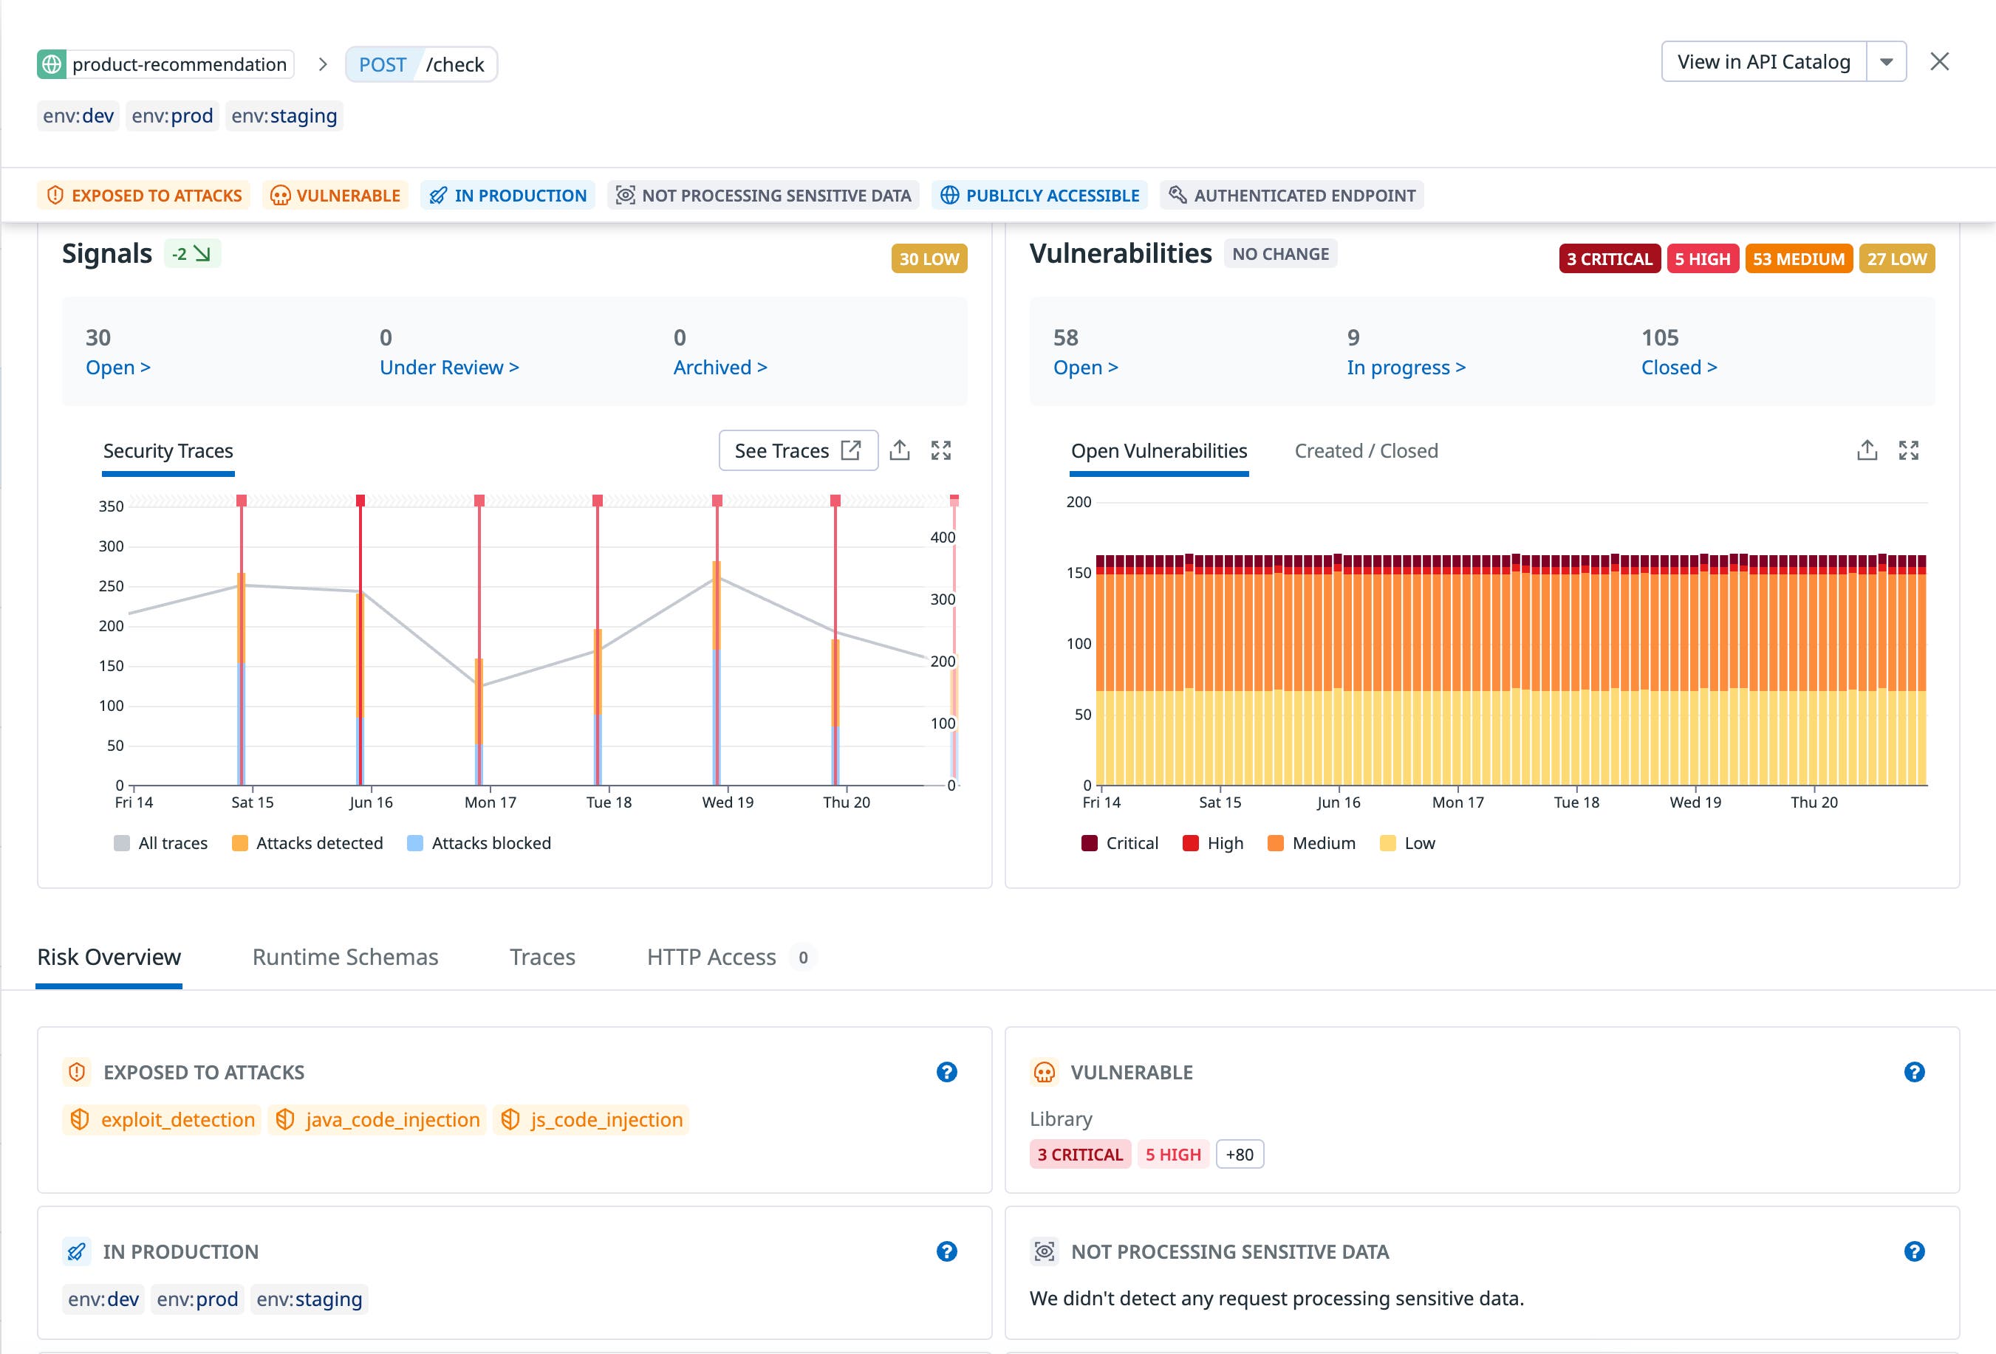
Task: Expand the +80 vulnerabilities badge
Action: 1240,1155
